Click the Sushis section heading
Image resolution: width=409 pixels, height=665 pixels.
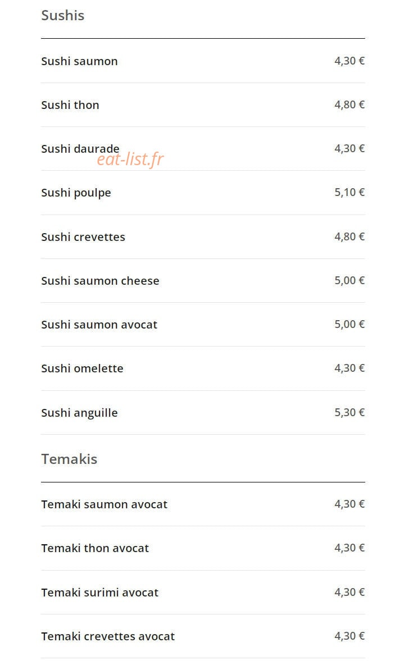click(x=63, y=16)
